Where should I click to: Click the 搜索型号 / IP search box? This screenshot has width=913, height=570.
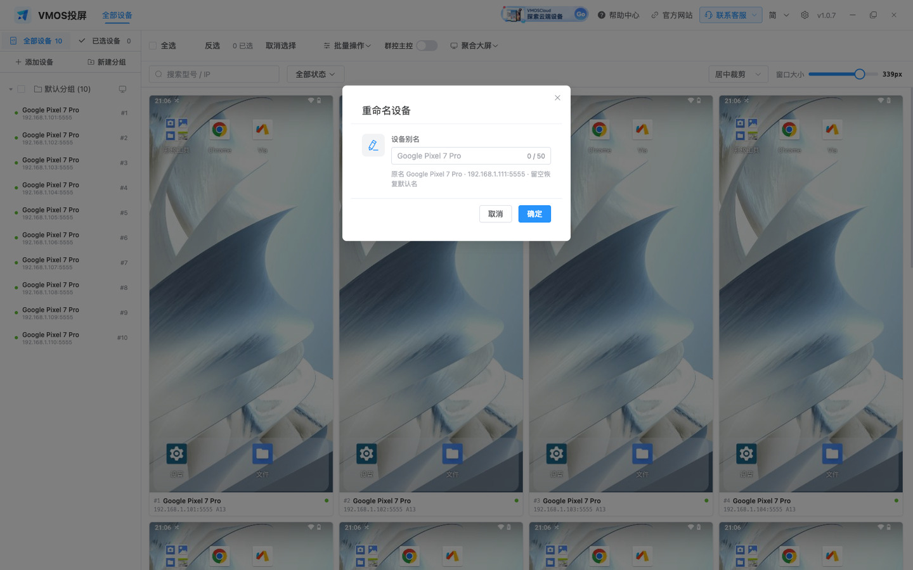click(x=214, y=74)
